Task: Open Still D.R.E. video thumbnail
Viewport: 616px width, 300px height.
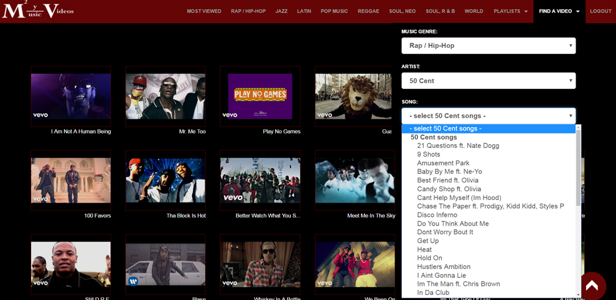Action: tap(71, 265)
